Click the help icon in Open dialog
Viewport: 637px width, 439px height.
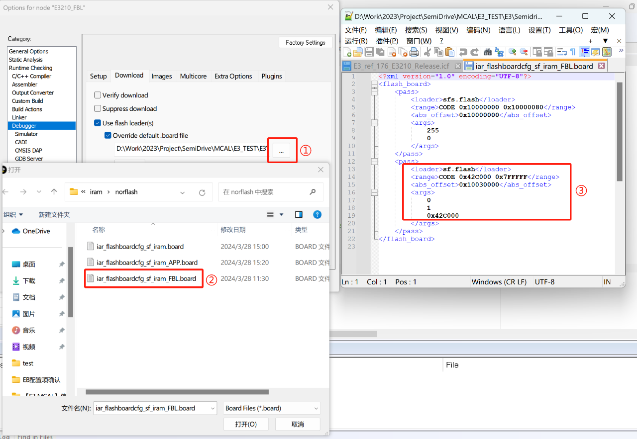[x=317, y=214]
